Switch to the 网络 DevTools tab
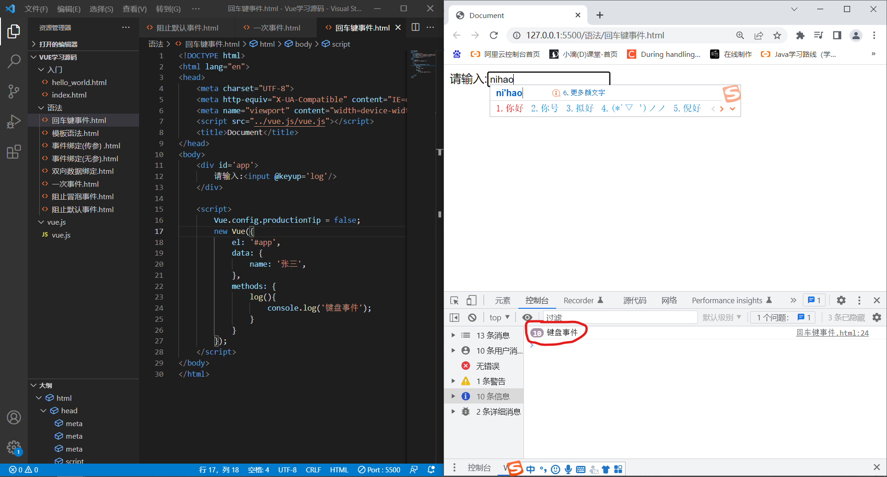 tap(669, 300)
